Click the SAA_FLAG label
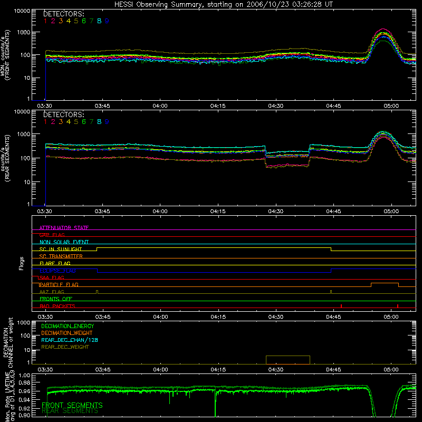 [x=52, y=277]
